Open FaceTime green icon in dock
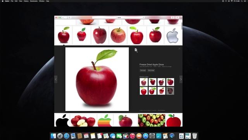The image size is (248, 140). point(119,136)
